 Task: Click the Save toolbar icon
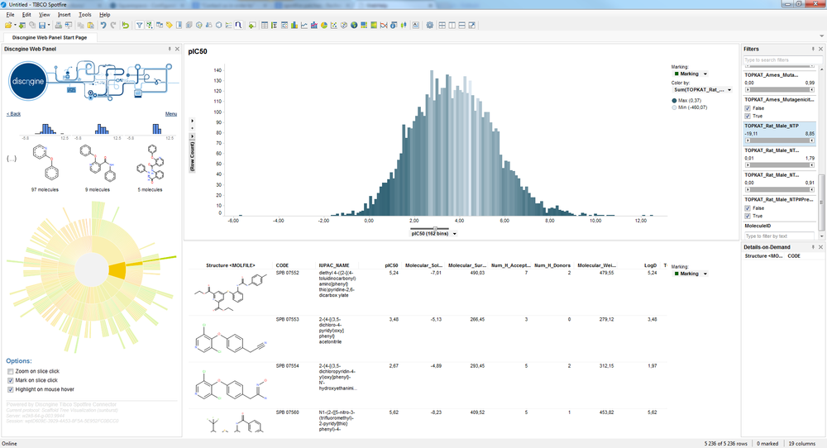coord(41,26)
